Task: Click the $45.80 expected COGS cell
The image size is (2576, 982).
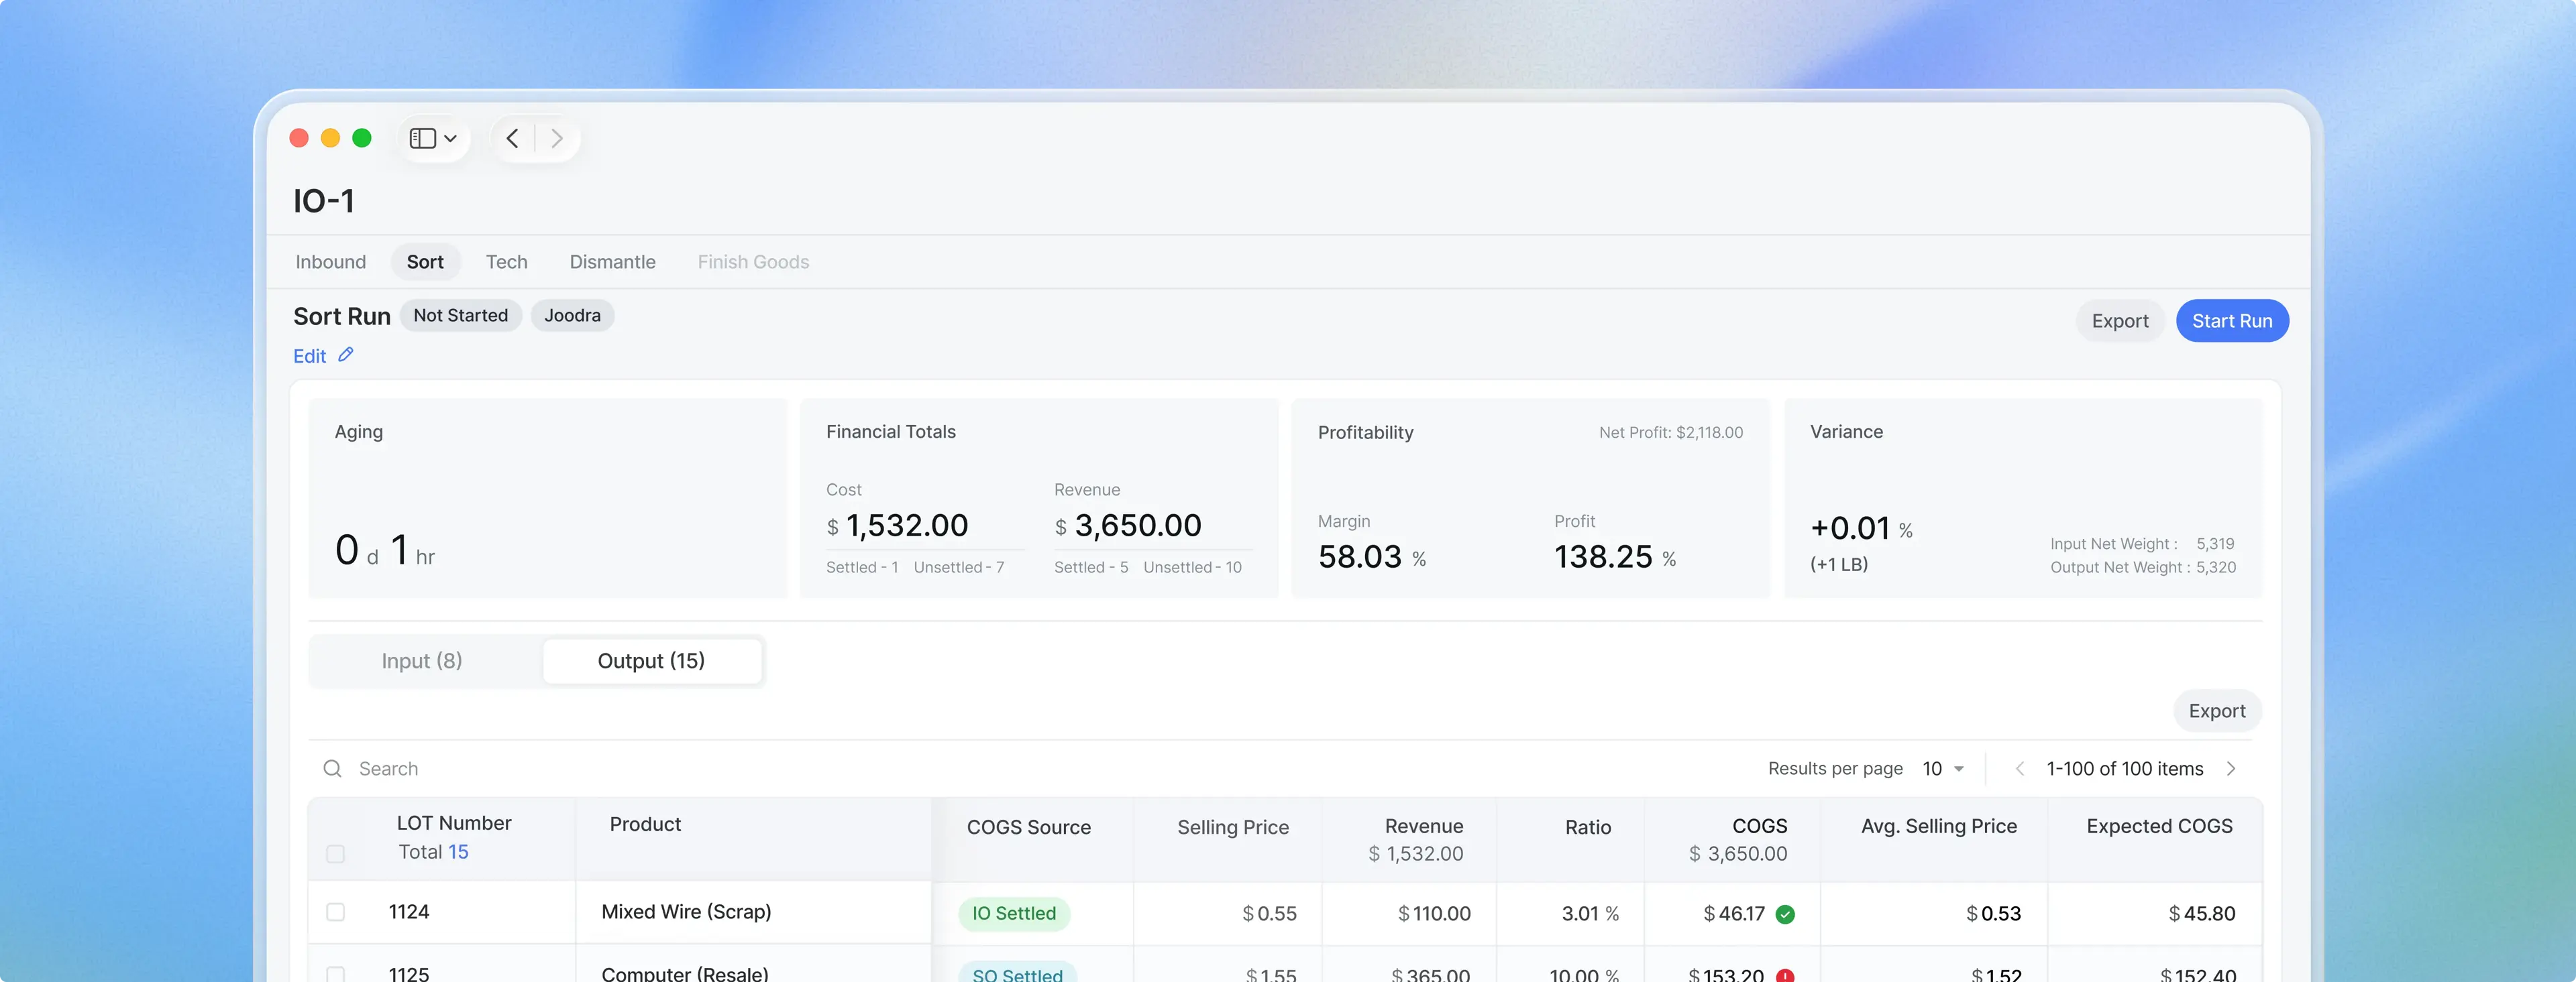Action: 2202,914
